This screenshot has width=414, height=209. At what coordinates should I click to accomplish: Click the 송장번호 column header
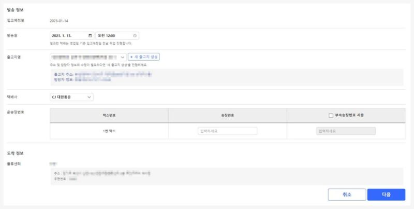(227, 115)
